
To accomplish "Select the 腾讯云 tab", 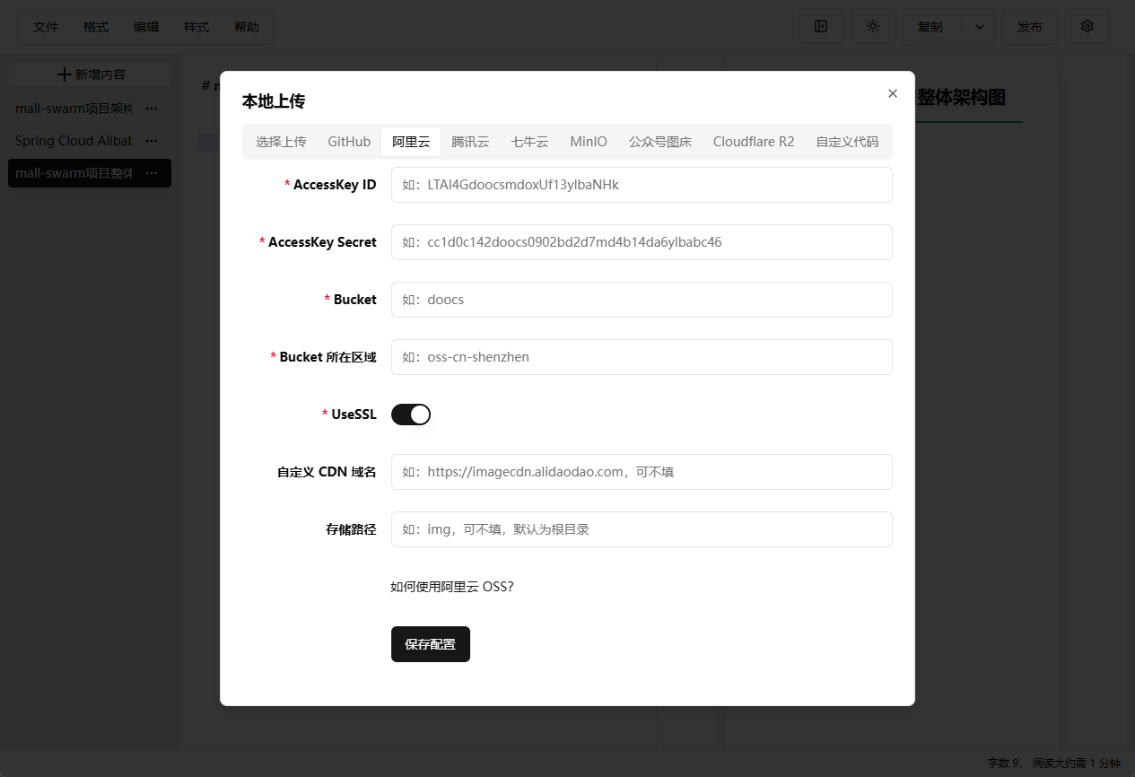I will click(x=470, y=142).
